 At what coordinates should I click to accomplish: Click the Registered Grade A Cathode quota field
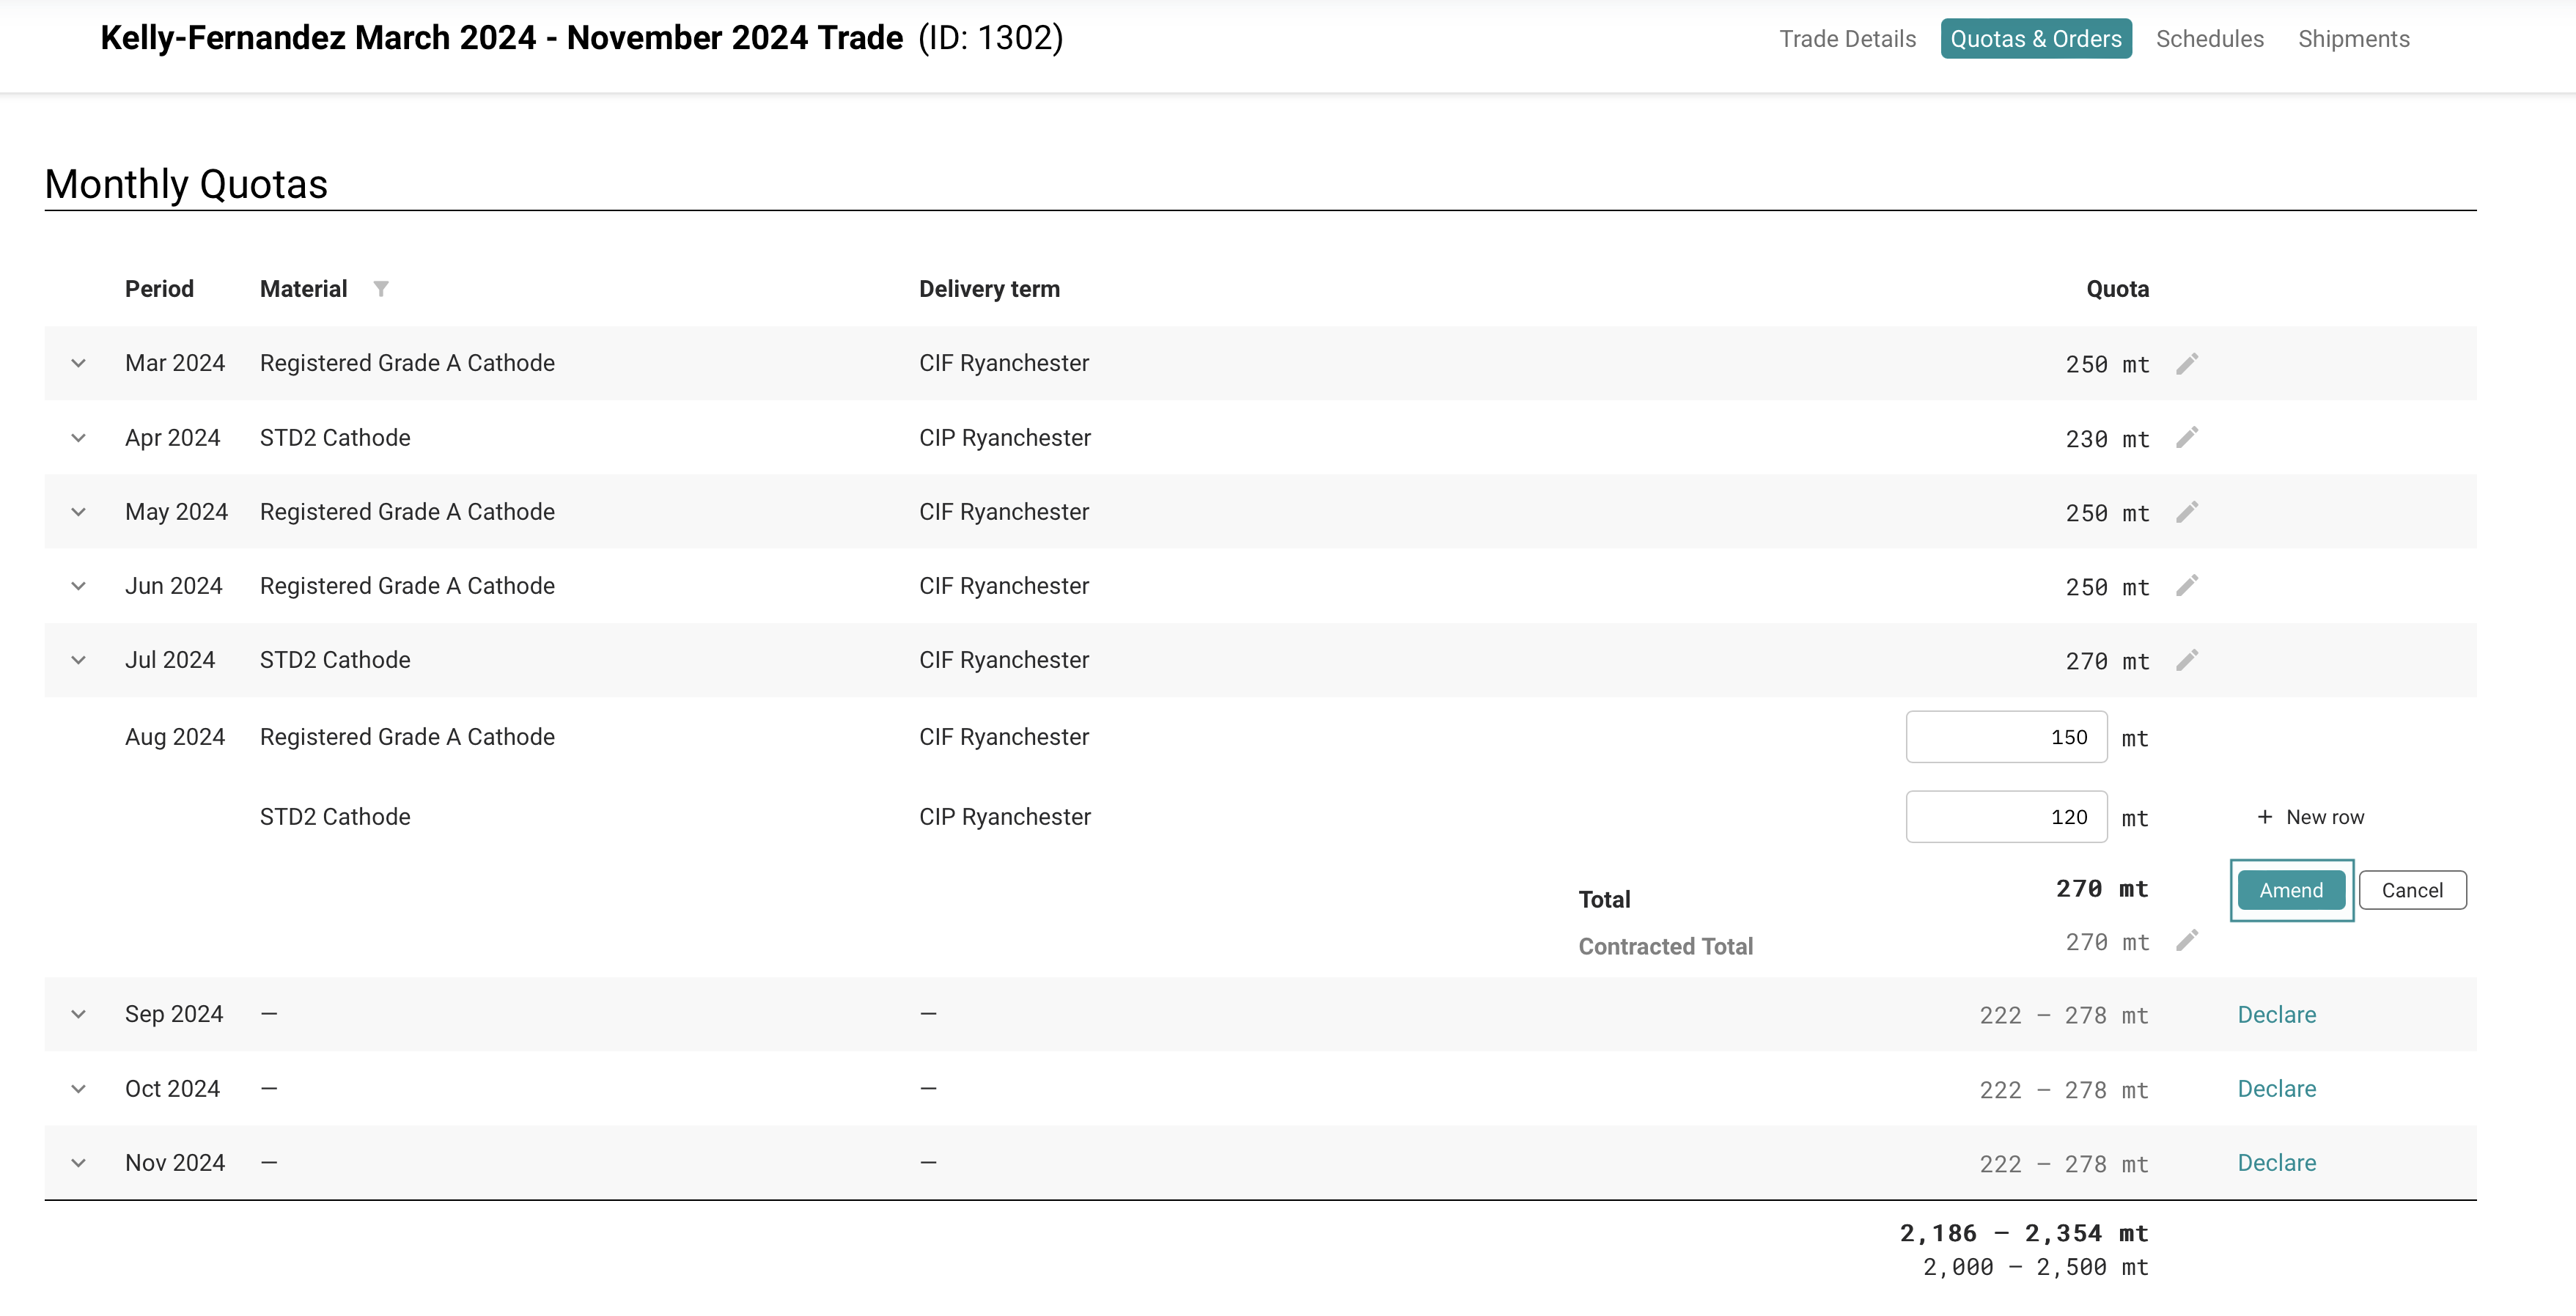(2005, 737)
